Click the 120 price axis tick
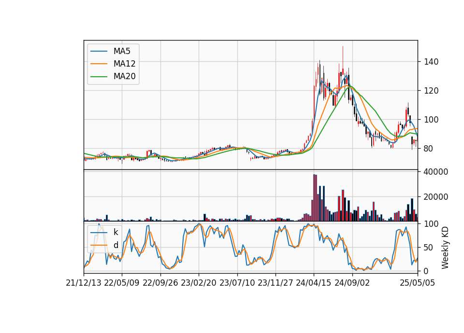 (x=431, y=91)
